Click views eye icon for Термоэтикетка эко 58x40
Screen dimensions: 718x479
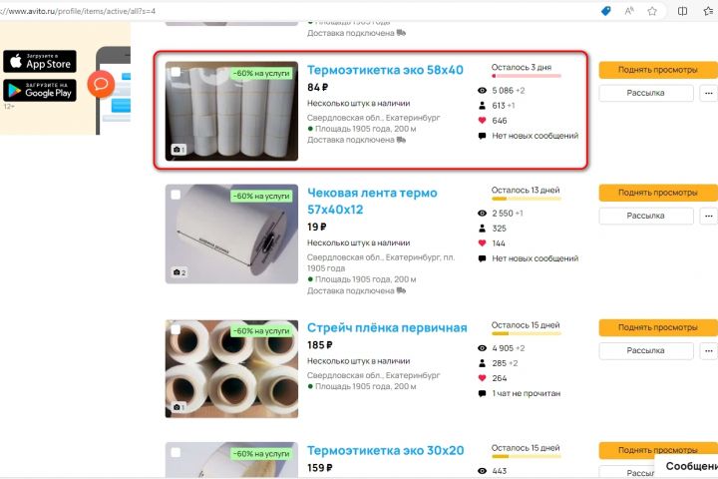point(482,90)
